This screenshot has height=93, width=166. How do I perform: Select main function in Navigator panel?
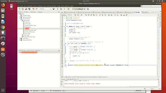(29, 52)
